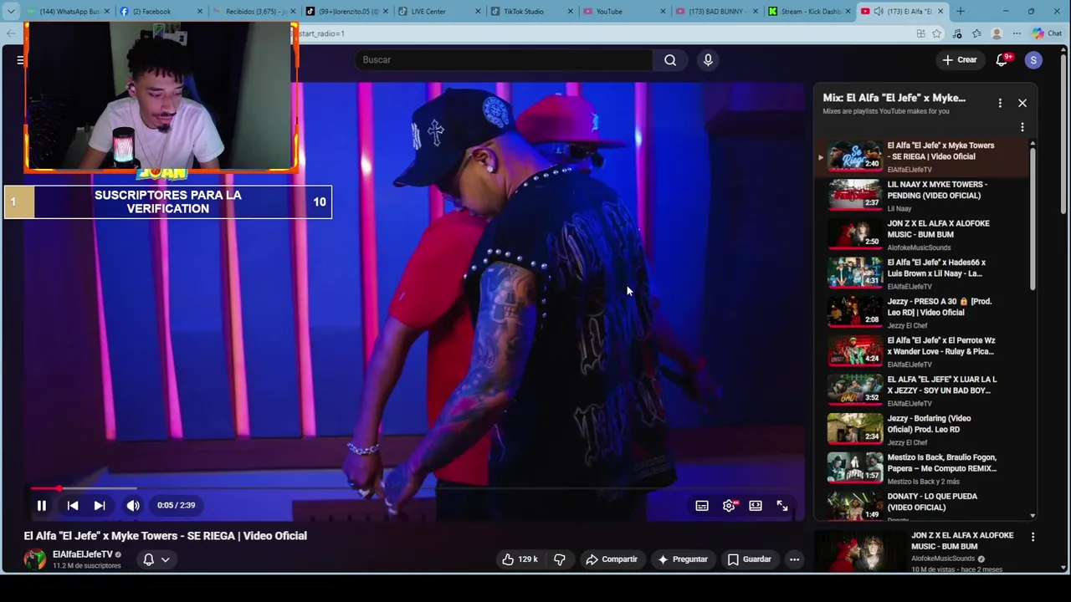Screen dimensions: 1071x602
Task: Share the video via Compartir
Action: coord(612,559)
